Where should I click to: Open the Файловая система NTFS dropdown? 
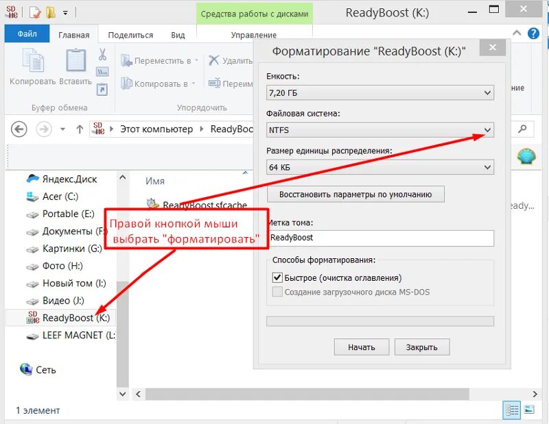click(x=380, y=130)
